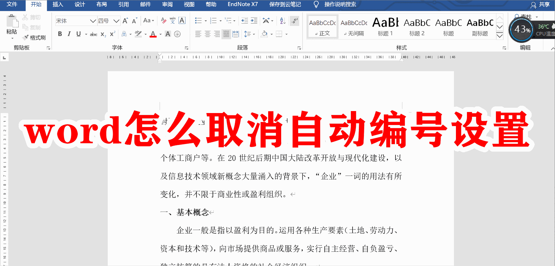Click the Share (共享) person icon
The image size is (555, 266).
[533, 5]
